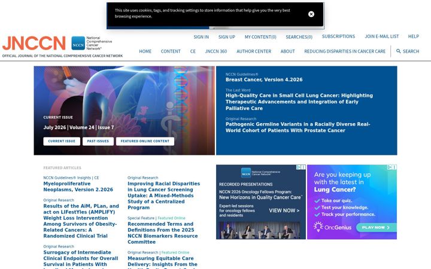Click the NCCN blue square logo

[x=78, y=43]
